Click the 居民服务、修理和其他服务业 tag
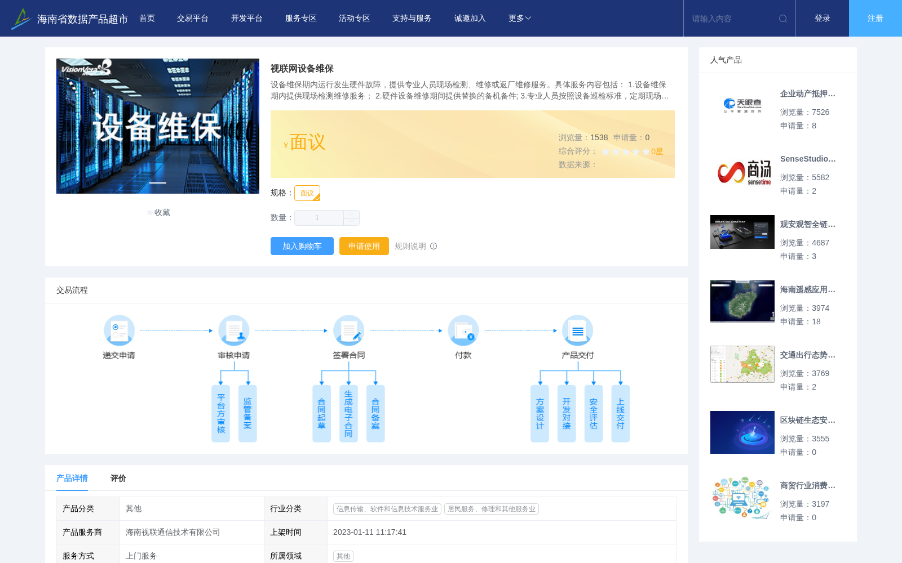 [x=492, y=509]
